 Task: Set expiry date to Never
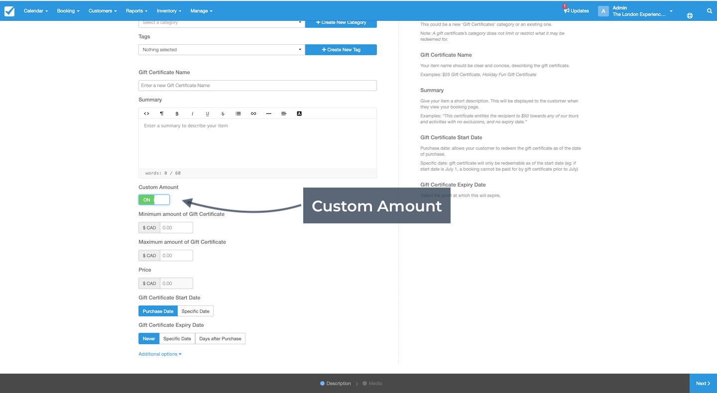(149, 338)
